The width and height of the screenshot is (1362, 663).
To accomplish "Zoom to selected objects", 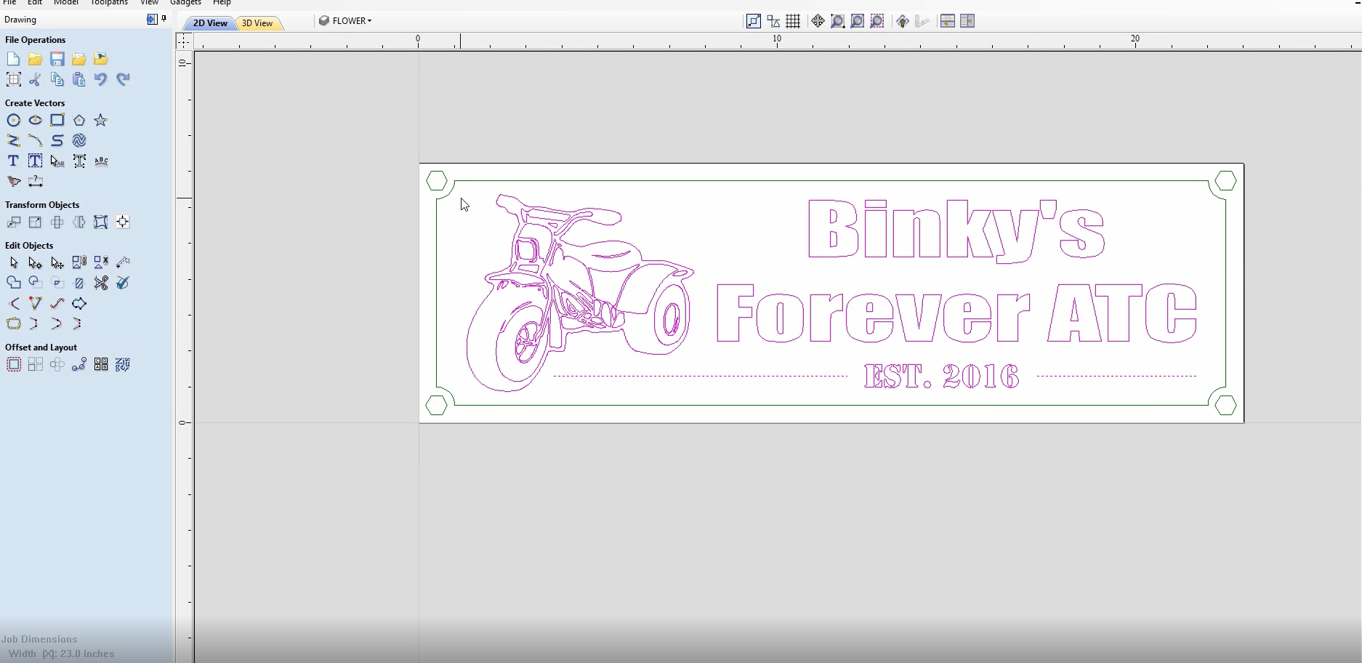I will pyautogui.click(x=877, y=21).
